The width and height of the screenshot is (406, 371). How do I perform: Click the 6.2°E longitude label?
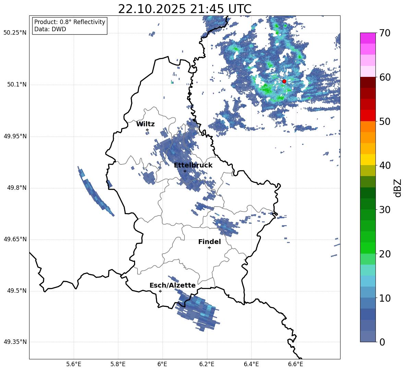click(207, 364)
